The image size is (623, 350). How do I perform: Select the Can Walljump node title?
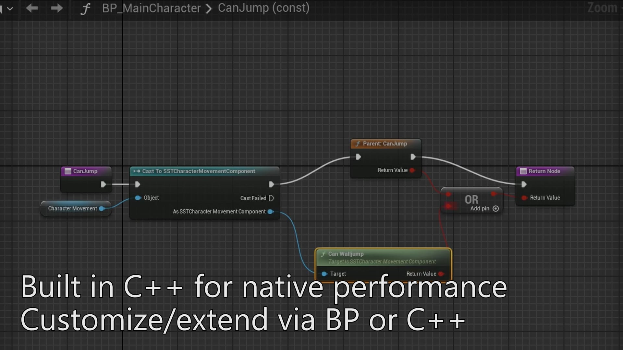coord(346,254)
